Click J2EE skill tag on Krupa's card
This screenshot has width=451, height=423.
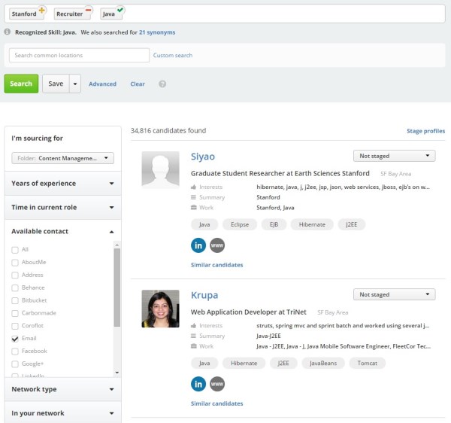[283, 363]
